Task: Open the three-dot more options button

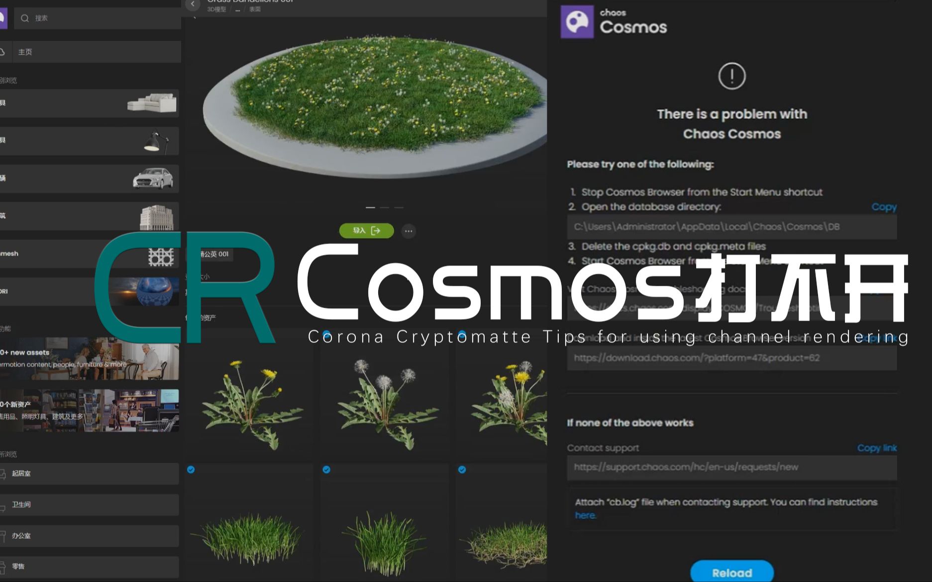Action: 409,231
